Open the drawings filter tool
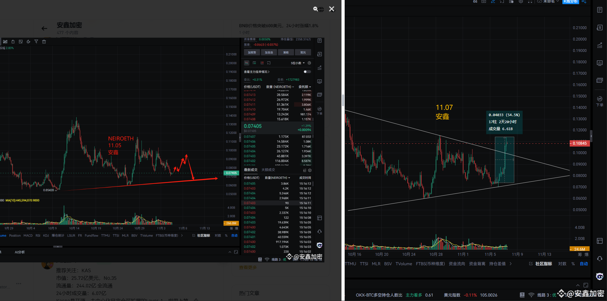This screenshot has height=301, width=607. tap(36, 41)
